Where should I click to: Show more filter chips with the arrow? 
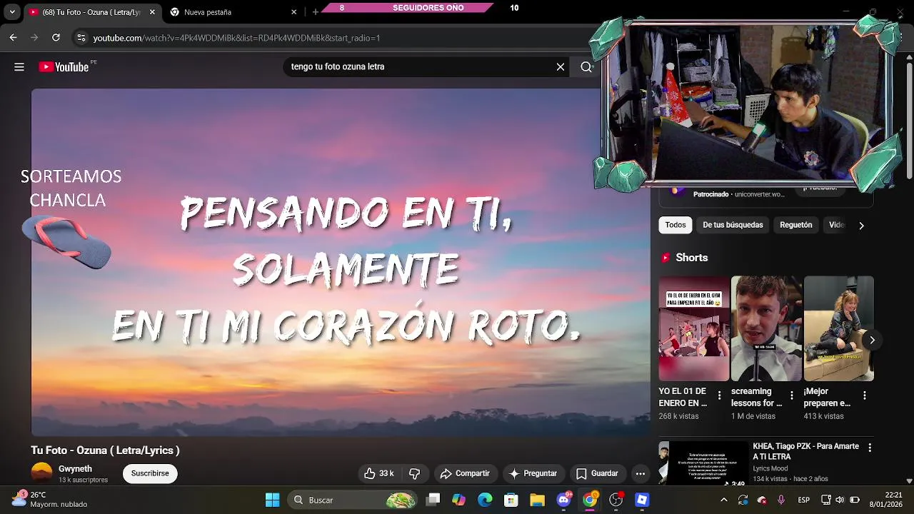click(861, 226)
